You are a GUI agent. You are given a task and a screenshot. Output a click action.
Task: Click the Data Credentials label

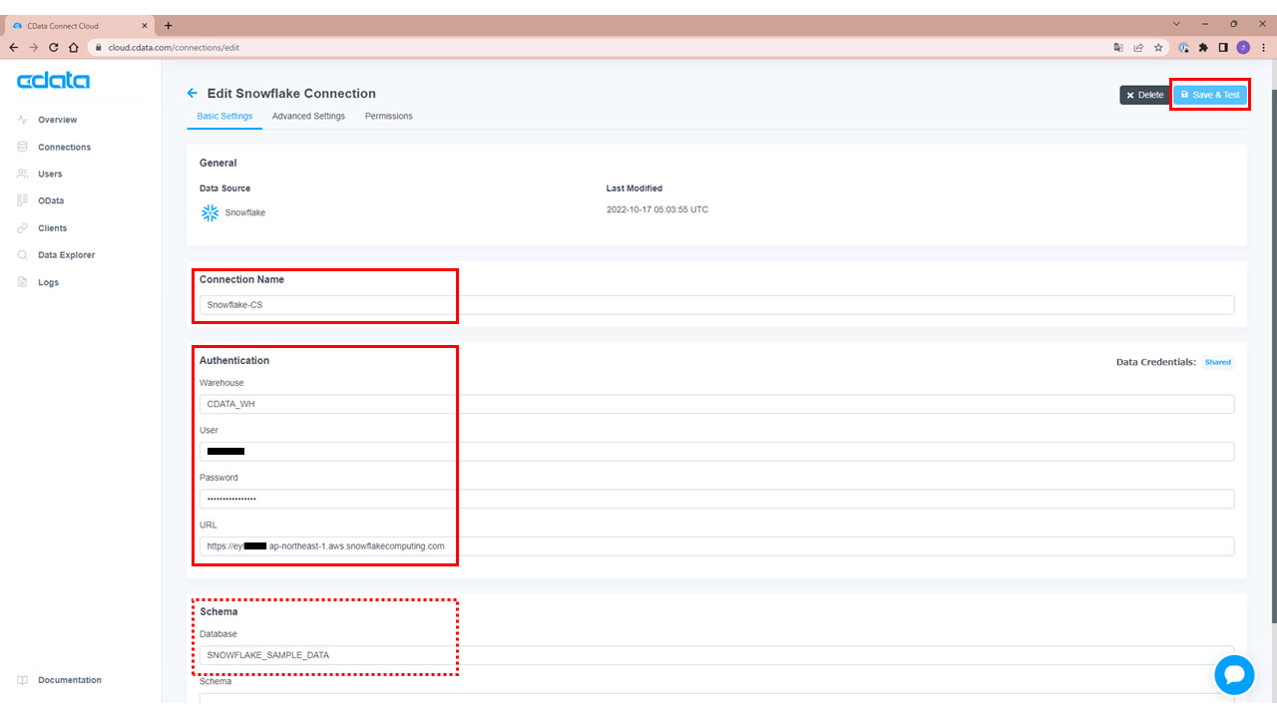pyautogui.click(x=1156, y=362)
